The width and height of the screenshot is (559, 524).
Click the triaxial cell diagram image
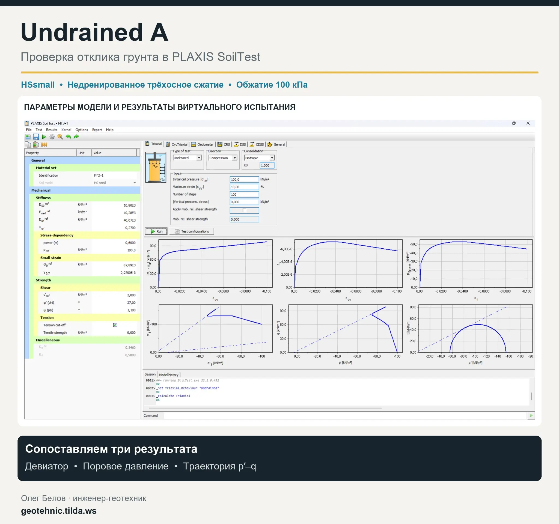156,167
